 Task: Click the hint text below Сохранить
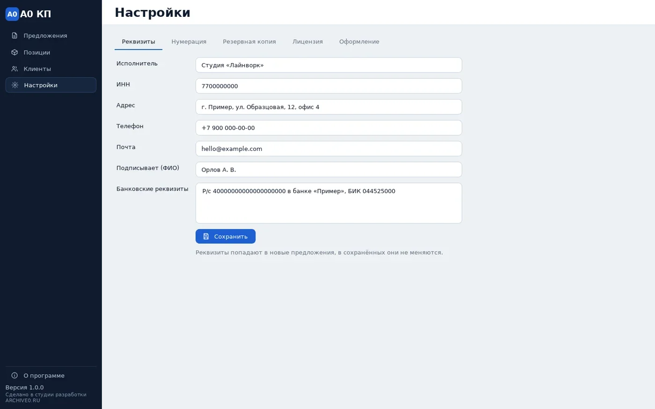tap(319, 252)
